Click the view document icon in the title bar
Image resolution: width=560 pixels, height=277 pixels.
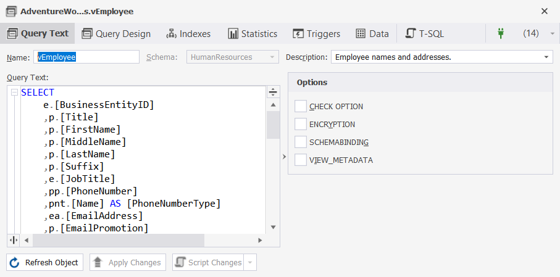click(x=11, y=12)
